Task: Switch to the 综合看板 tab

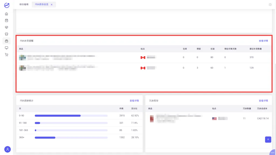Action: click(24, 4)
